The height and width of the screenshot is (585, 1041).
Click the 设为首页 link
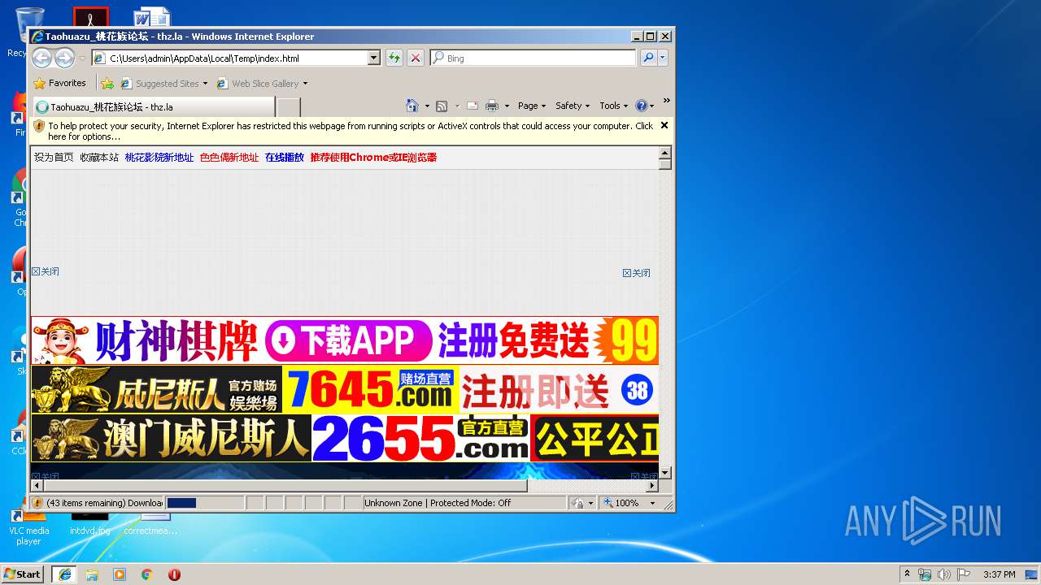click(54, 158)
